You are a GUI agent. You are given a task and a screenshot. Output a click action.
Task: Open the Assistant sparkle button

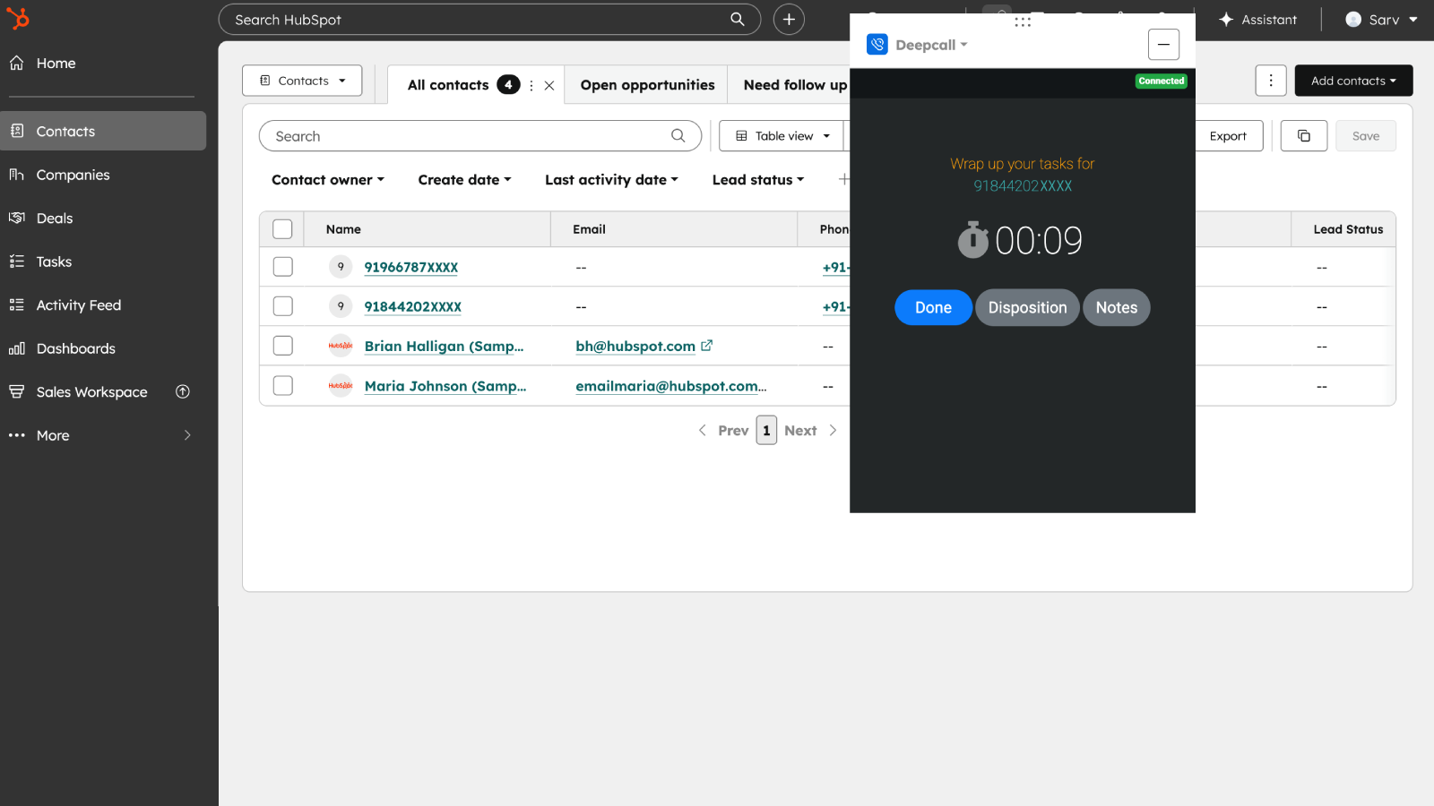coord(1257,20)
